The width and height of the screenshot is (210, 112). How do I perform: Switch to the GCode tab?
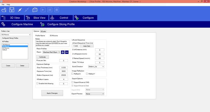point(43,31)
